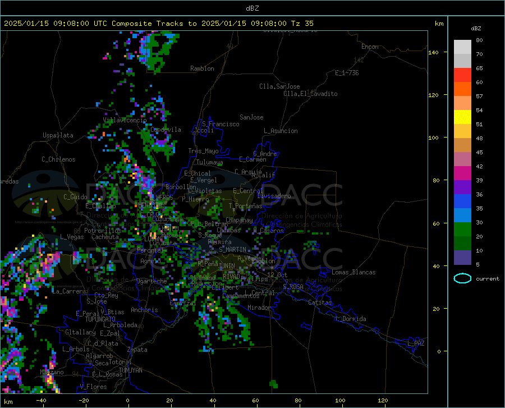505x408 pixels.
Task: Select the orange 57 dBZ legend color
Action: click(462, 89)
